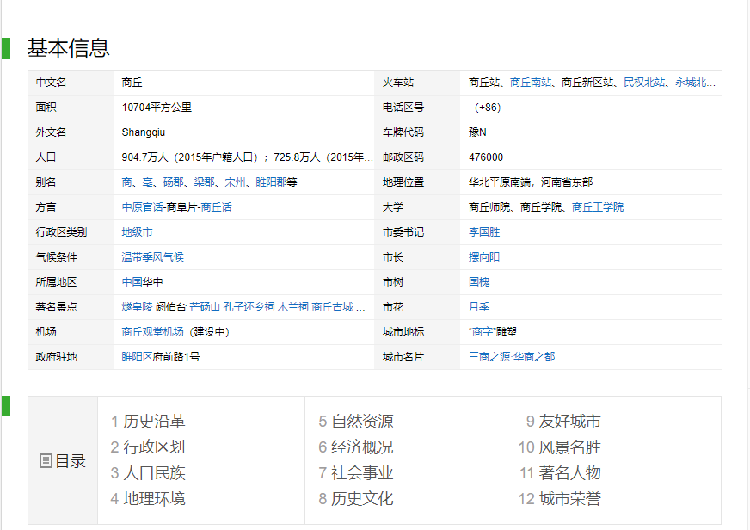
Task: Open 李国胜 party secretary link
Action: [x=484, y=232]
